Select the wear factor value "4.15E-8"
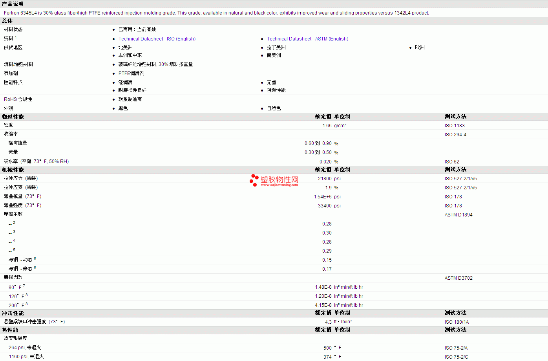Viewport: 548px width, 361px height. [x=323, y=305]
